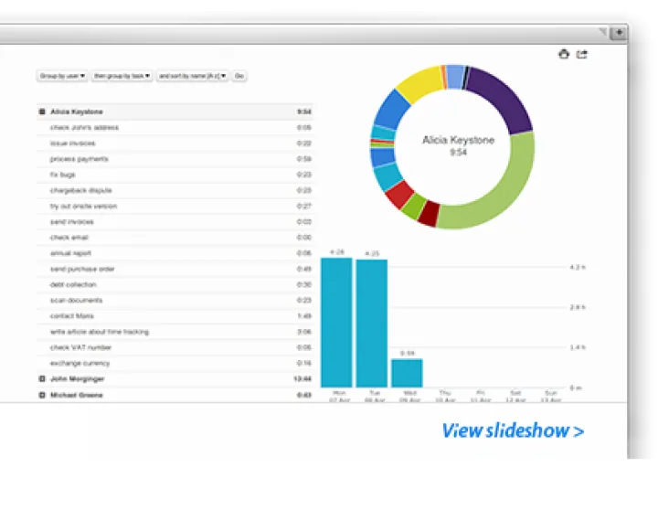Viewport: 658px width, 510px height.
Task: Select the Tuesday bar in the chart
Action: (371, 323)
